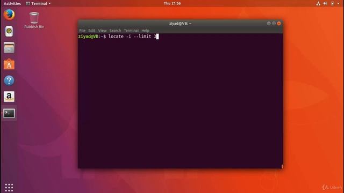
Task: Open Firefox from the dock
Action: (x=9, y=15)
